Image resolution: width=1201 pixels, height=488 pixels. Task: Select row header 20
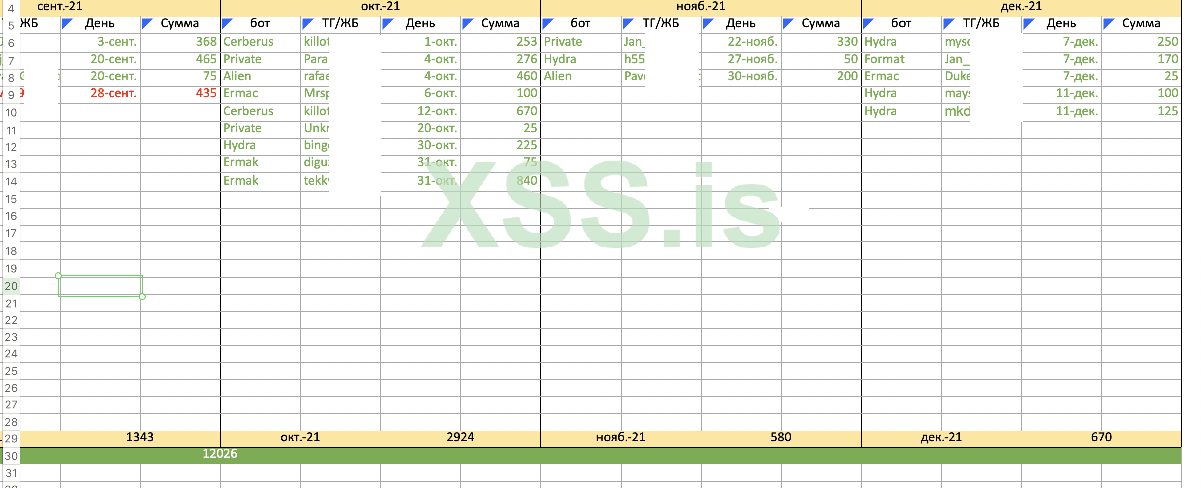[11, 286]
